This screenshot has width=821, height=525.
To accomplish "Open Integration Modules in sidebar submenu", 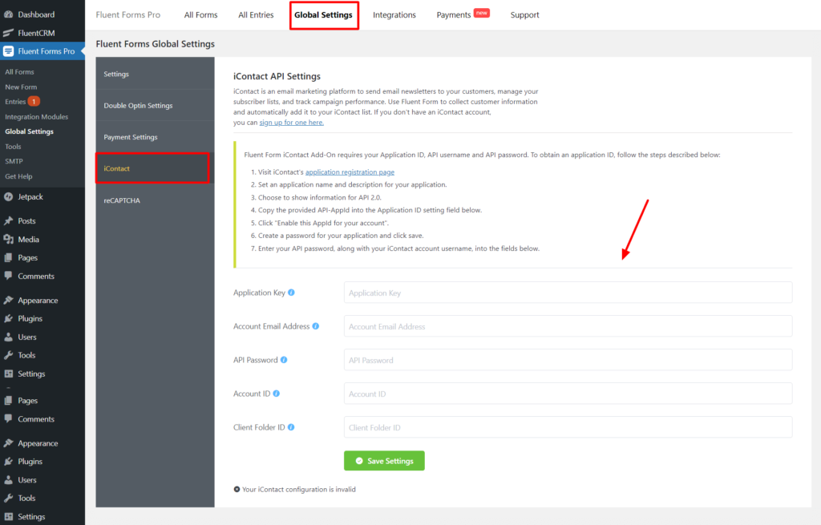I will [x=37, y=117].
